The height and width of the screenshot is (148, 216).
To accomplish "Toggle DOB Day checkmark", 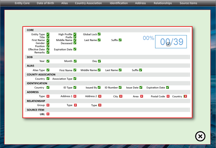I will pyautogui.click(x=99, y=61).
